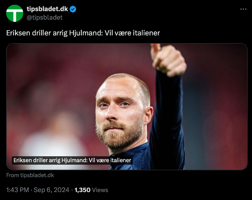This screenshot has height=200, width=252.
Task: Select the tweet text about Eriksen and Hjulmand
Action: [x=83, y=33]
